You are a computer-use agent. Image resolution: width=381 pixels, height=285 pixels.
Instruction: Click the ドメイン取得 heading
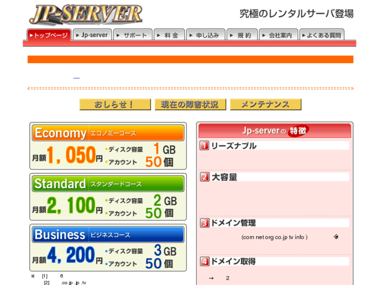(x=234, y=261)
